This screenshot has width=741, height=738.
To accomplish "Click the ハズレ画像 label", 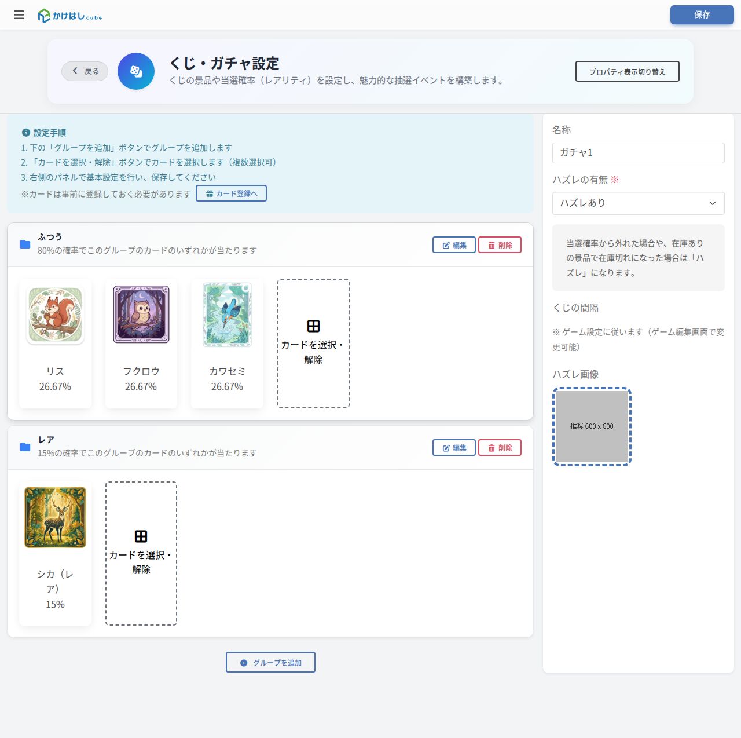I will pos(575,374).
